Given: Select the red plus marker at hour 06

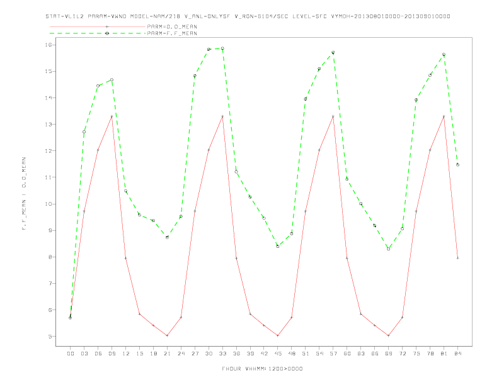Looking at the screenshot, I should point(98,150).
